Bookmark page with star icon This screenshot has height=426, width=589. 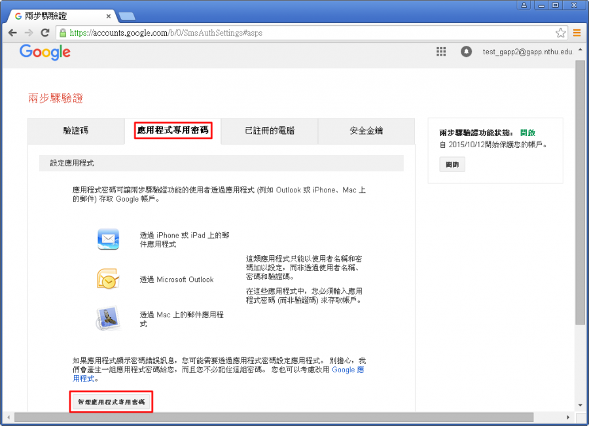coord(560,33)
